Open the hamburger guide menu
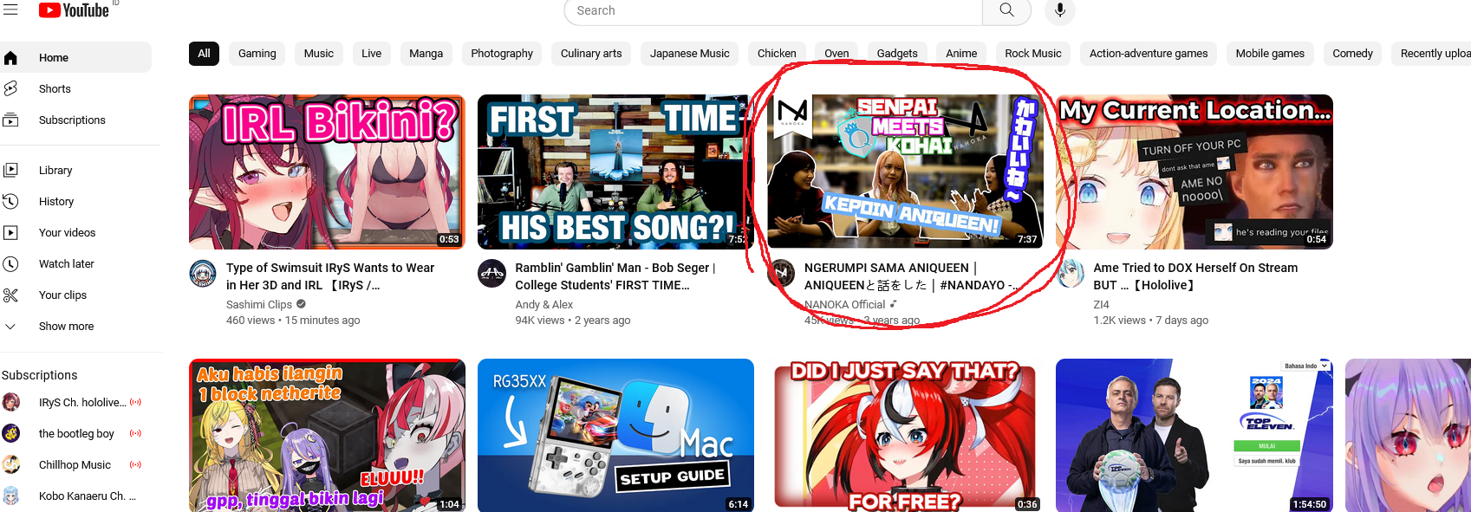 (10, 10)
